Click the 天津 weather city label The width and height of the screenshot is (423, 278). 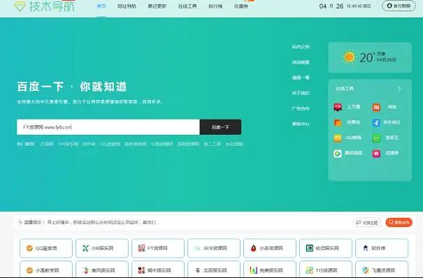click(x=381, y=54)
